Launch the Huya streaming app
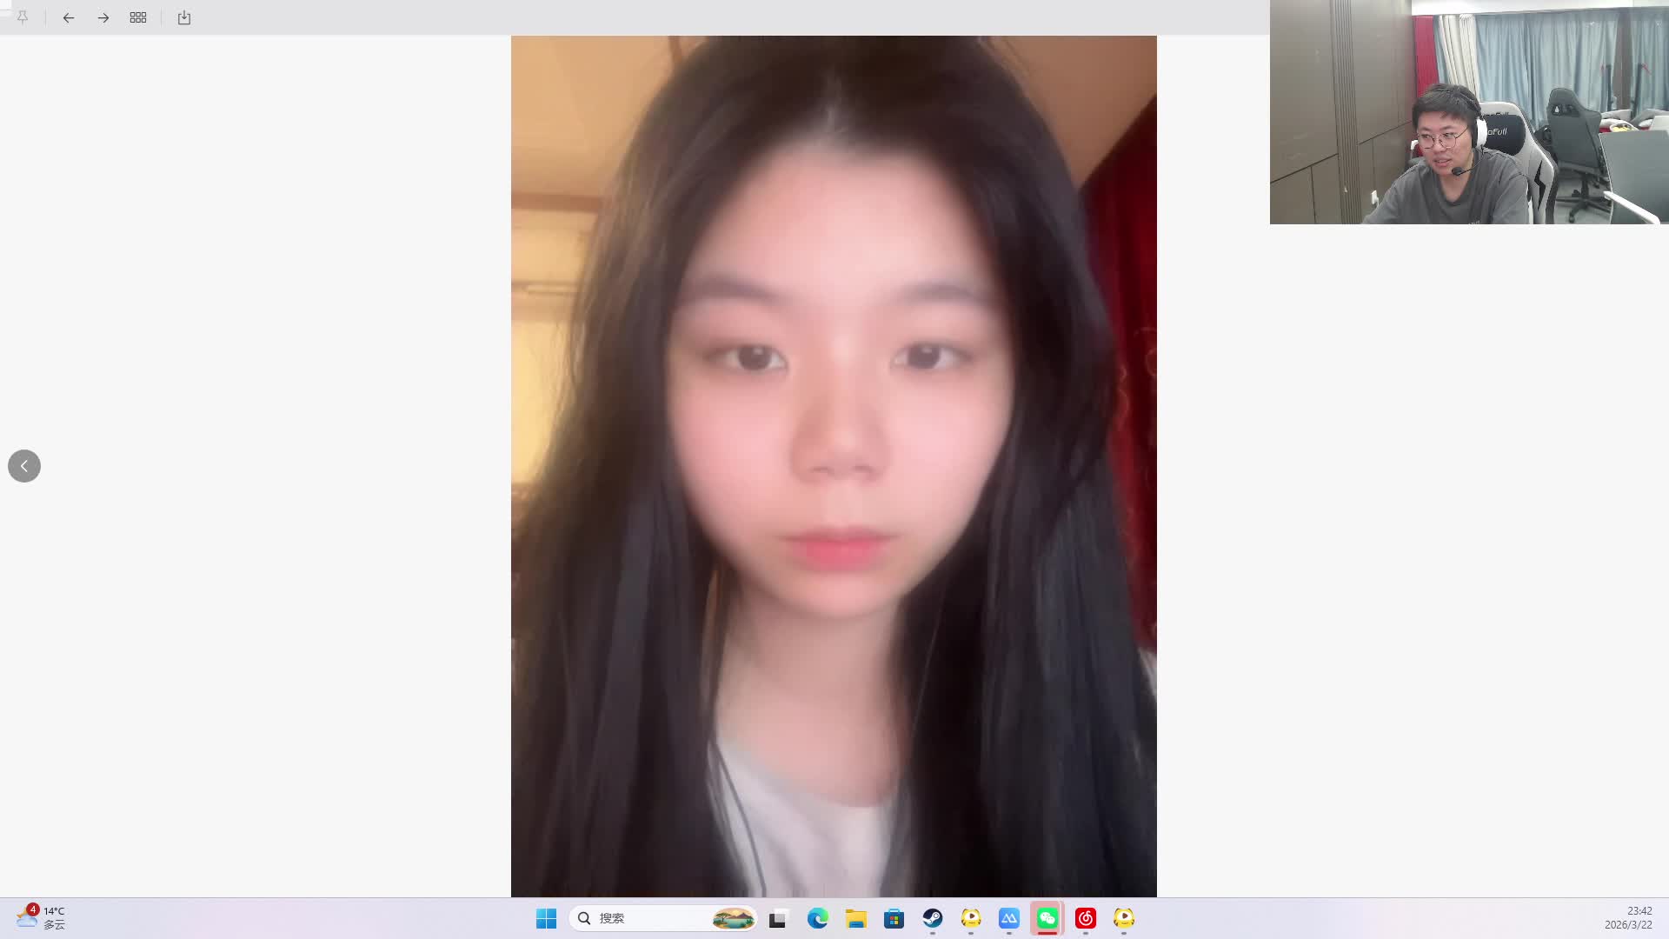The image size is (1669, 939). [x=971, y=918]
